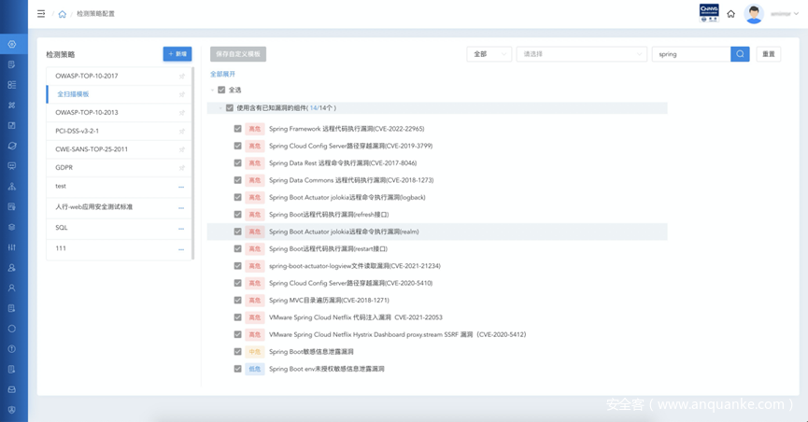
Task: Open the more options icon for SQL
Action: pyautogui.click(x=181, y=228)
